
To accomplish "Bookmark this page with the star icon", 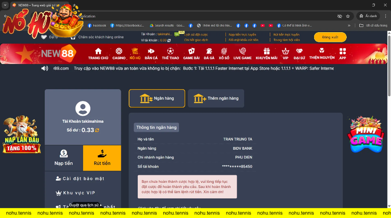I will tap(348, 16).
